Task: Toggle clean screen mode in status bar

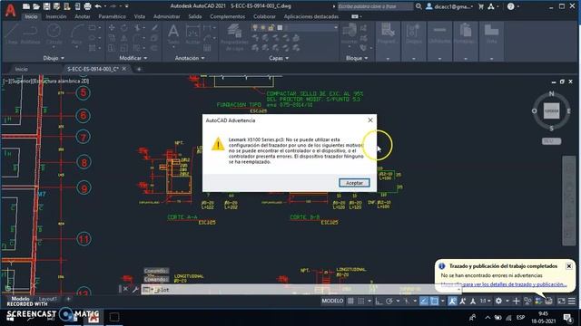Action: 561,301
